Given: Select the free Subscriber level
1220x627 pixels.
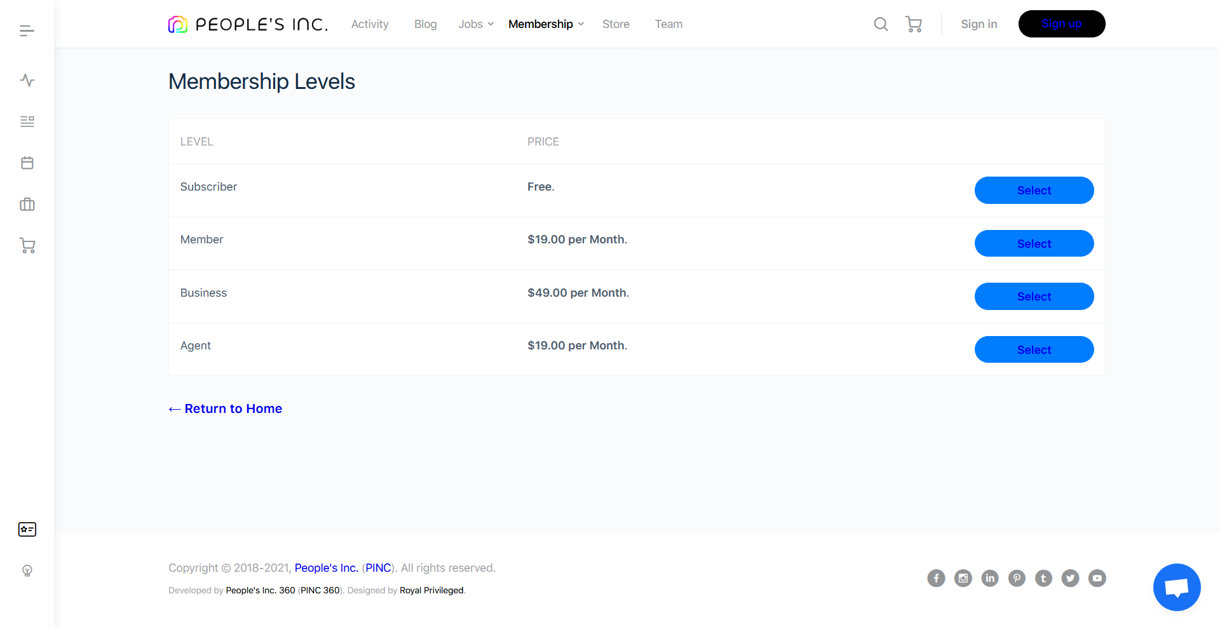Looking at the screenshot, I should point(1034,191).
